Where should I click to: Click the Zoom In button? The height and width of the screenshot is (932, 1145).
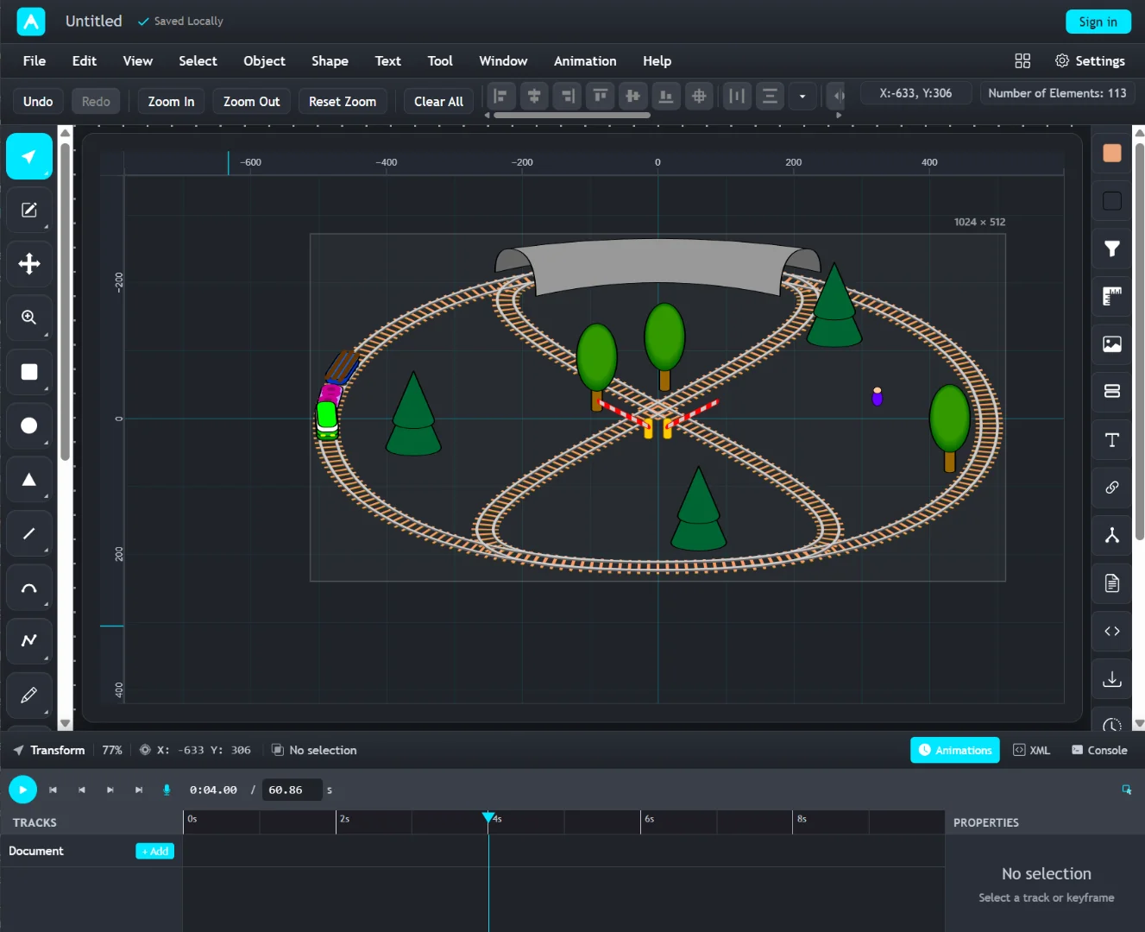(171, 101)
